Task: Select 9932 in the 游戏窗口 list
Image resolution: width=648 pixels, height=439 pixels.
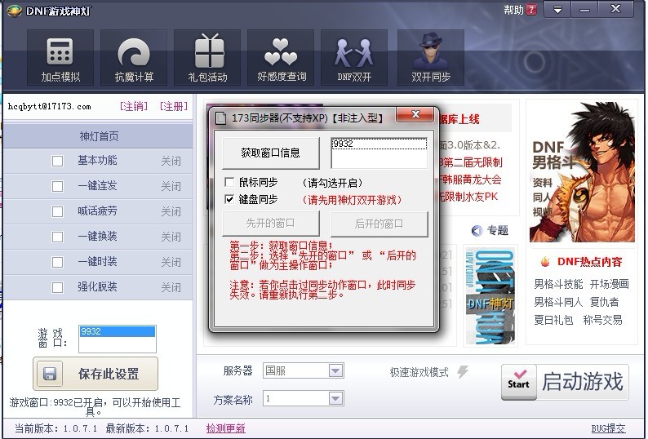Action: [x=117, y=332]
